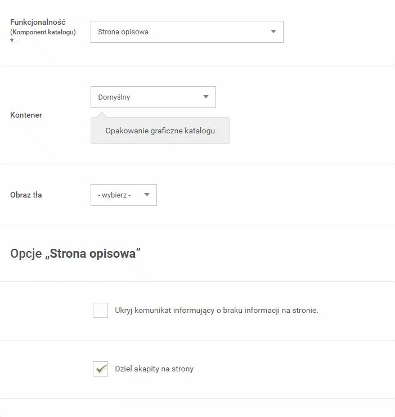
Task: Click the arrow icon in the Domyślny dropdown
Action: (205, 97)
